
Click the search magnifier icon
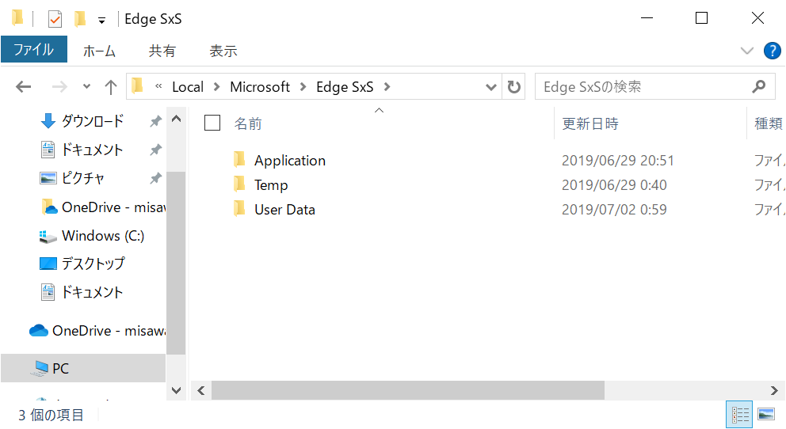point(758,87)
